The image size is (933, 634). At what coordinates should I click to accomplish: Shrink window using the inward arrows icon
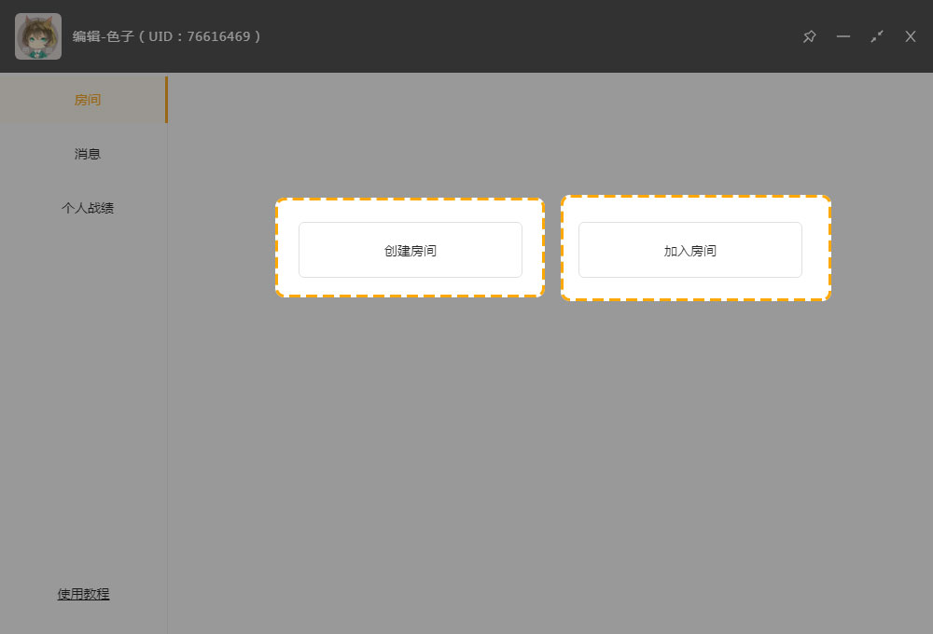coord(877,36)
